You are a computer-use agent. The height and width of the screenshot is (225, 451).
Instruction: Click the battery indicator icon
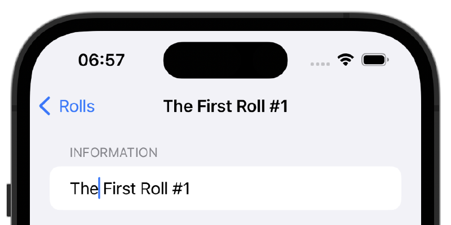point(375,60)
